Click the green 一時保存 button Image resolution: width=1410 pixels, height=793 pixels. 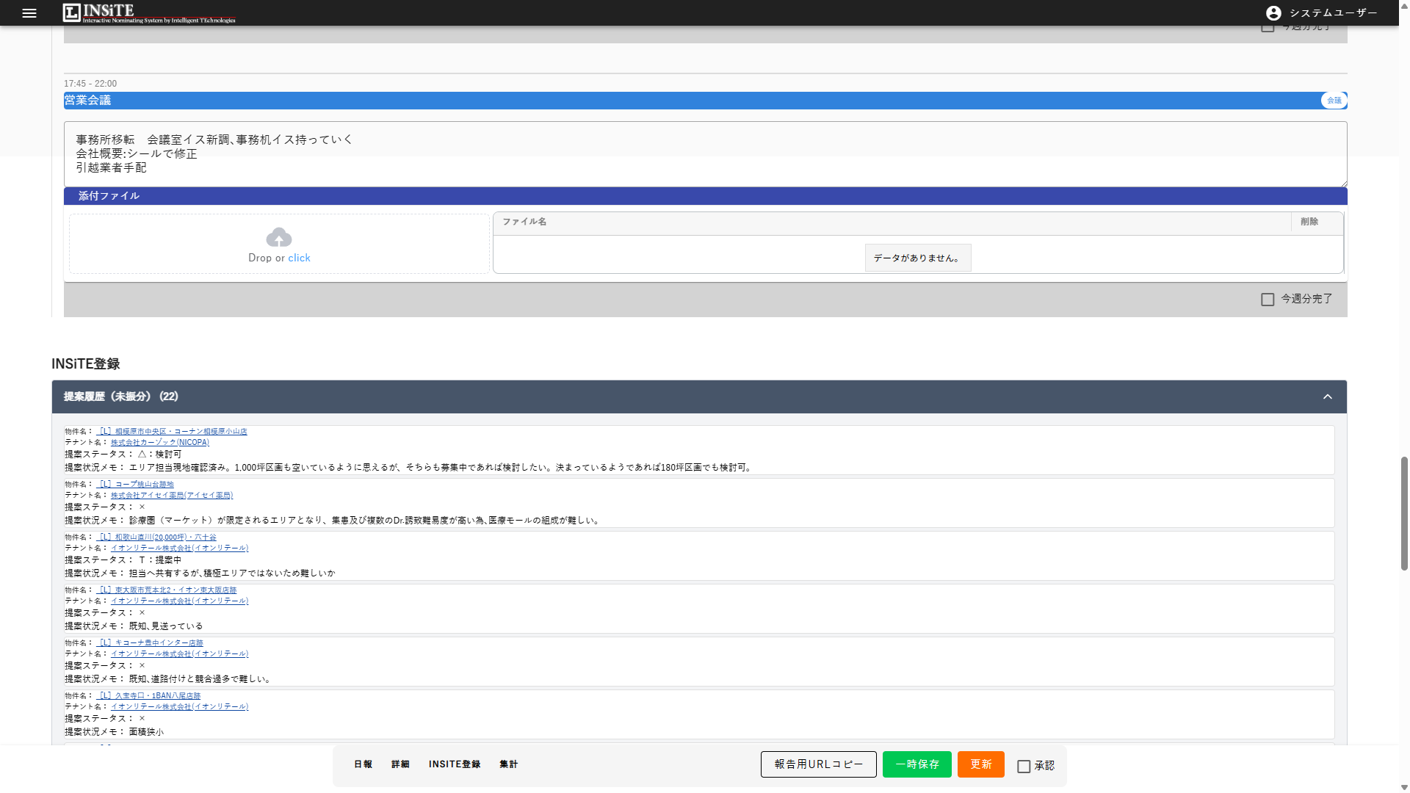[x=917, y=764]
